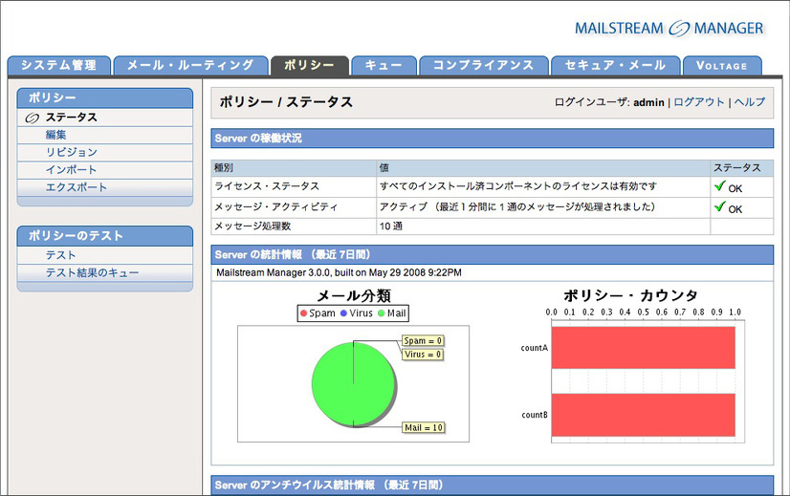Click the countA red bar

click(644, 348)
